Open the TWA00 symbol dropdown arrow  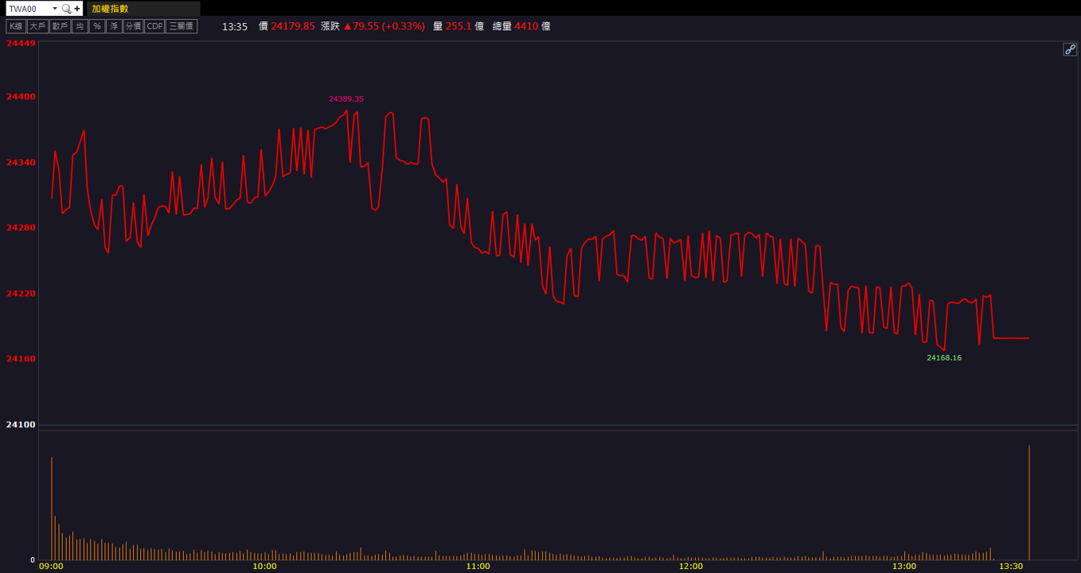(54, 9)
